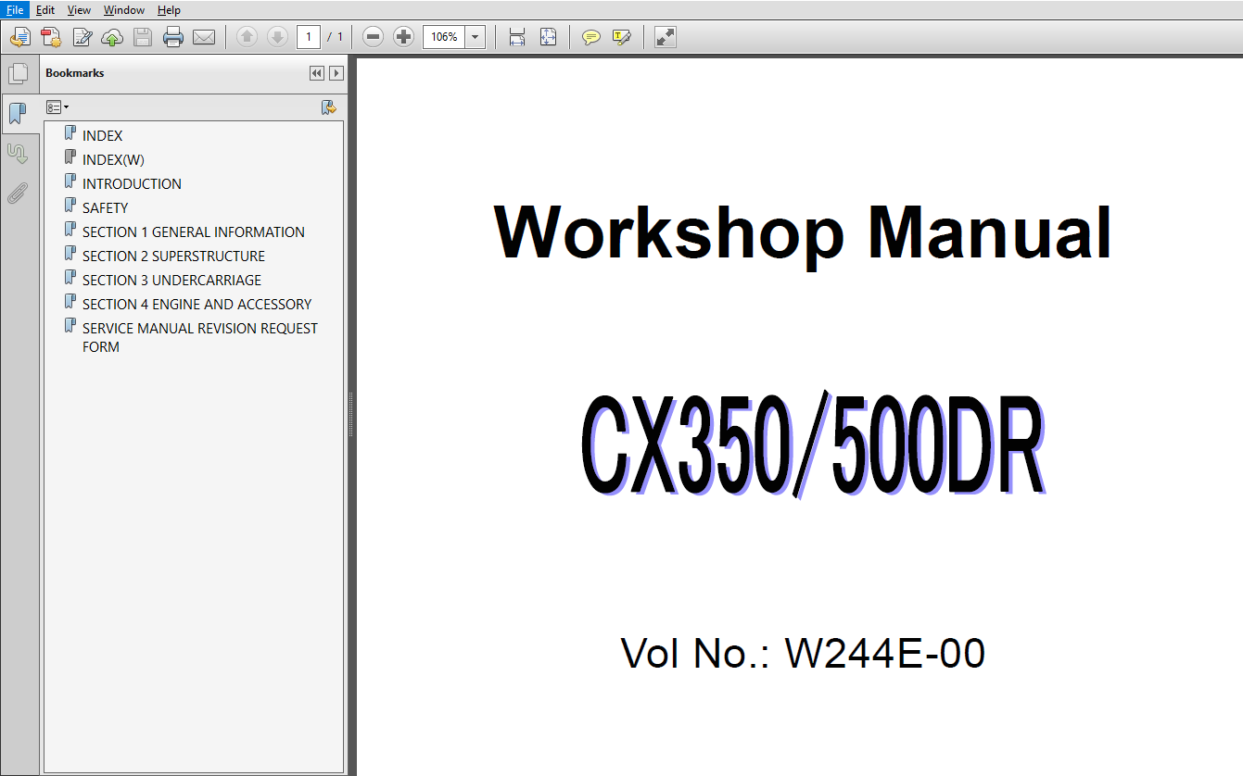Click the zoom percentage field
Screen dimensions: 1243x776
click(445, 37)
